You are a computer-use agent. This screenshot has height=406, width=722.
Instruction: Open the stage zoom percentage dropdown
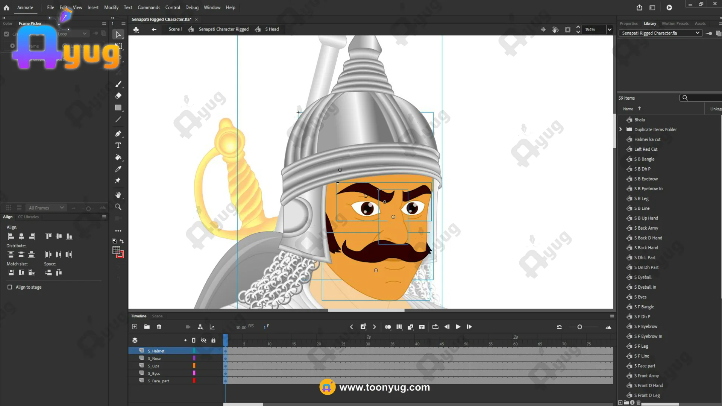[609, 30]
